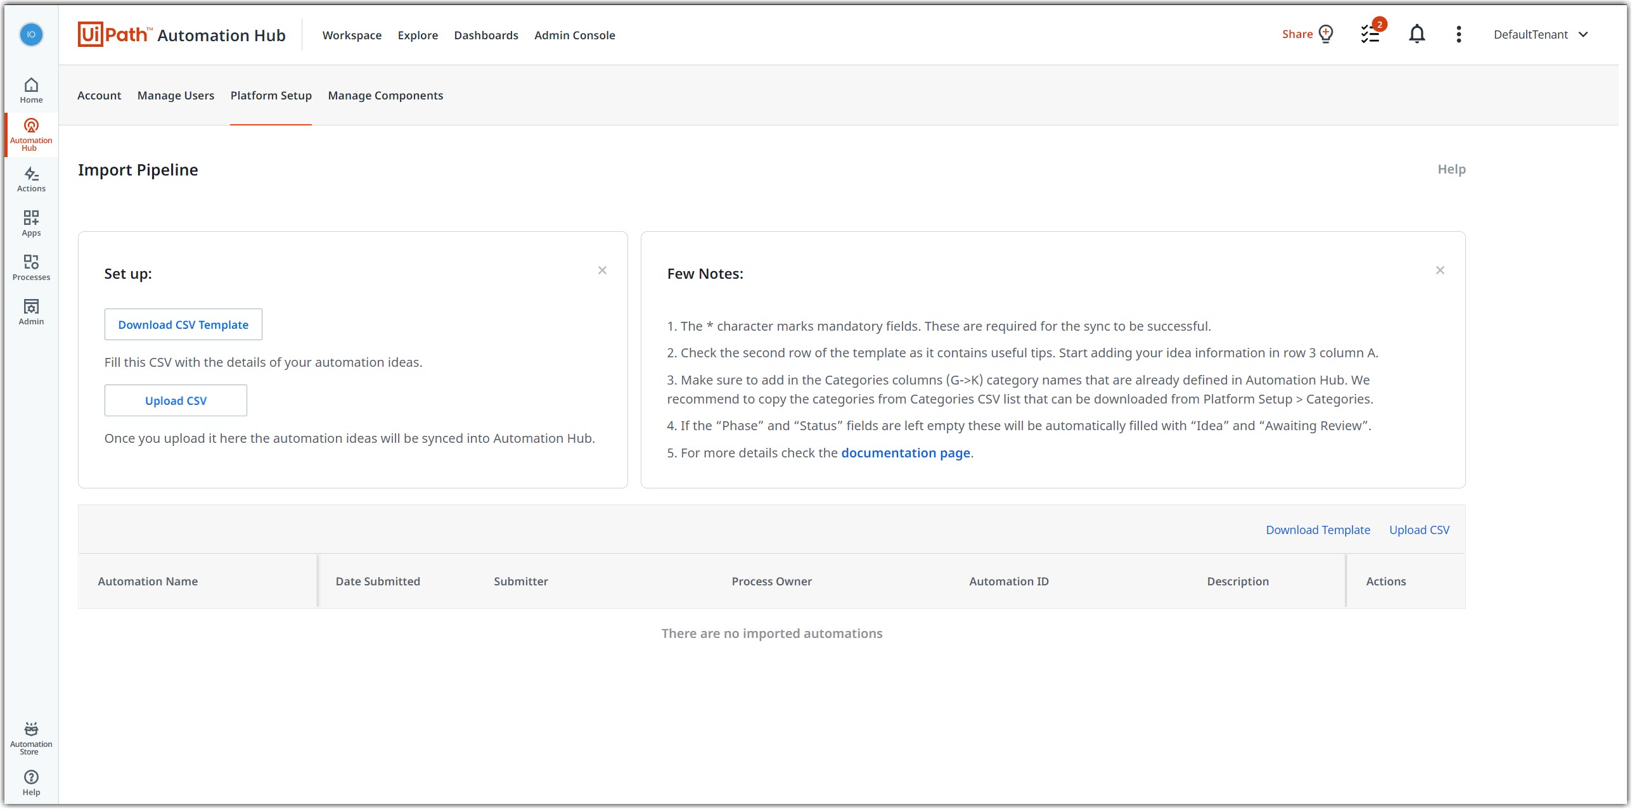Close the Few Notes panel
This screenshot has height=809, width=1632.
tap(1440, 271)
